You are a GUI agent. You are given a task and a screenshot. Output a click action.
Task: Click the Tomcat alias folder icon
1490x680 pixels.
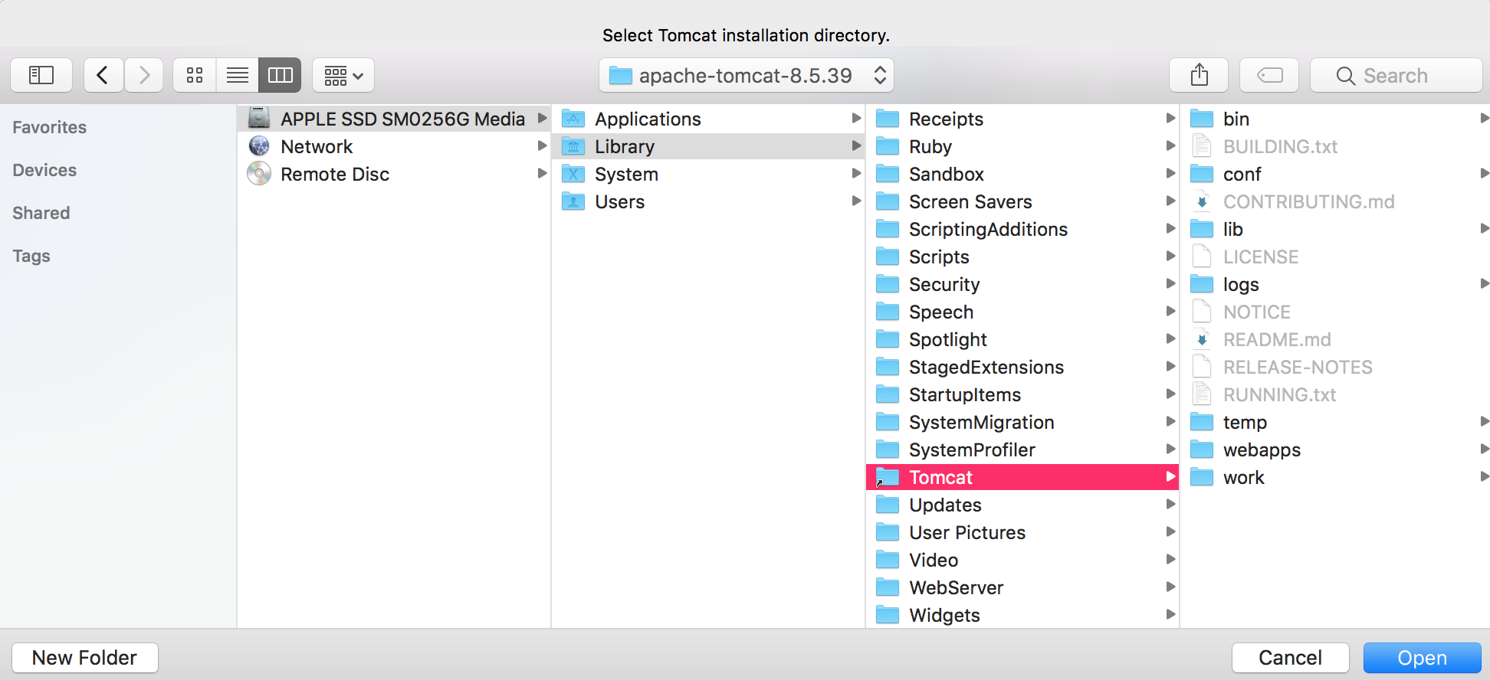pos(888,477)
